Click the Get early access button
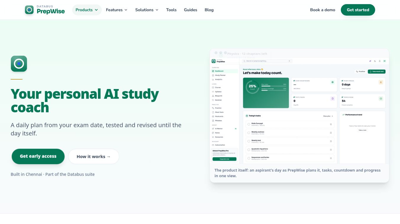Viewport: 400px width, 224px height. (x=38, y=157)
